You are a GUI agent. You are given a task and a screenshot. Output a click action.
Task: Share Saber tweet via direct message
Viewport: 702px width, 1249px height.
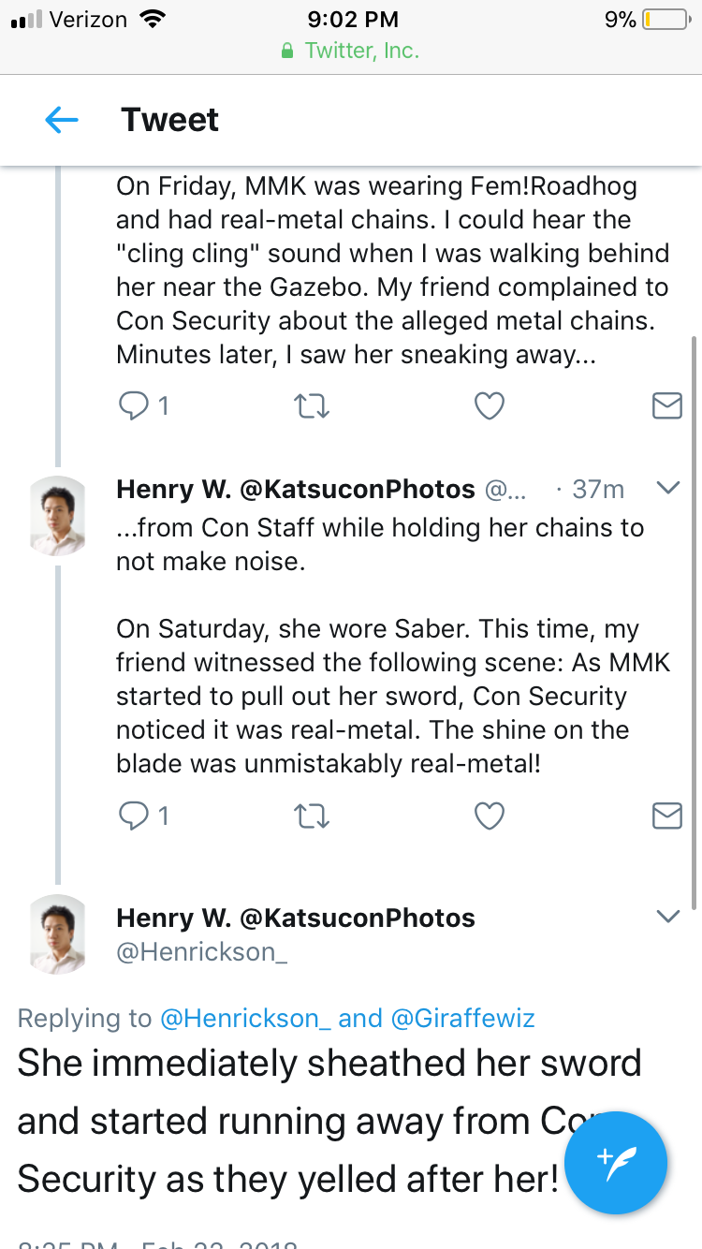coord(666,816)
